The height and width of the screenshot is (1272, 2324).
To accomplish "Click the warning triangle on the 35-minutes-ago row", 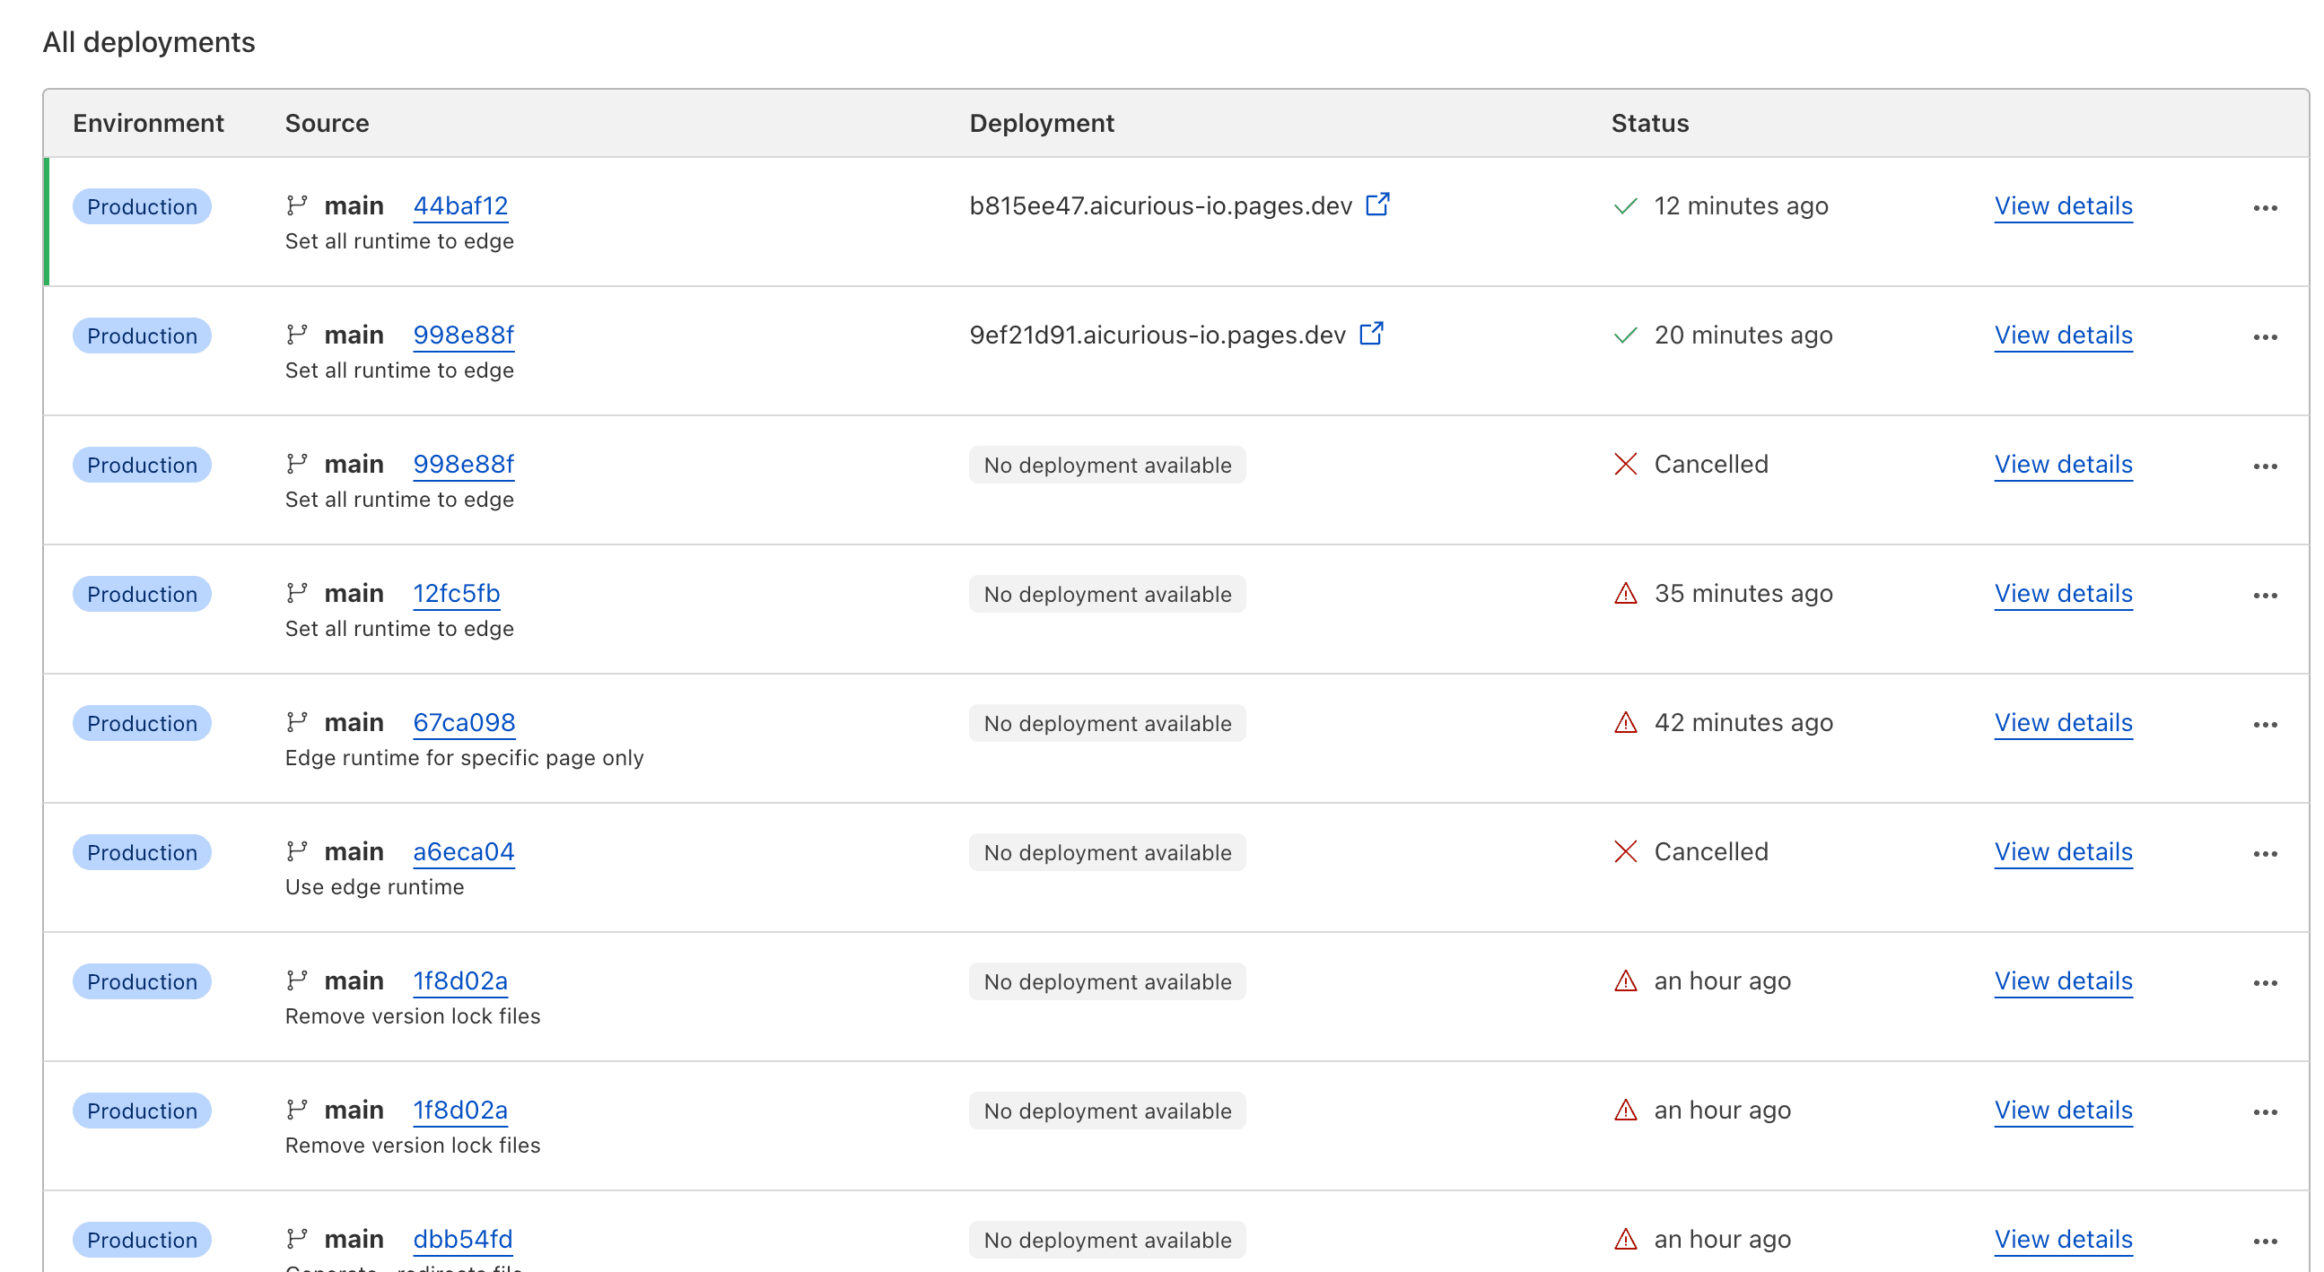I will (x=1626, y=594).
